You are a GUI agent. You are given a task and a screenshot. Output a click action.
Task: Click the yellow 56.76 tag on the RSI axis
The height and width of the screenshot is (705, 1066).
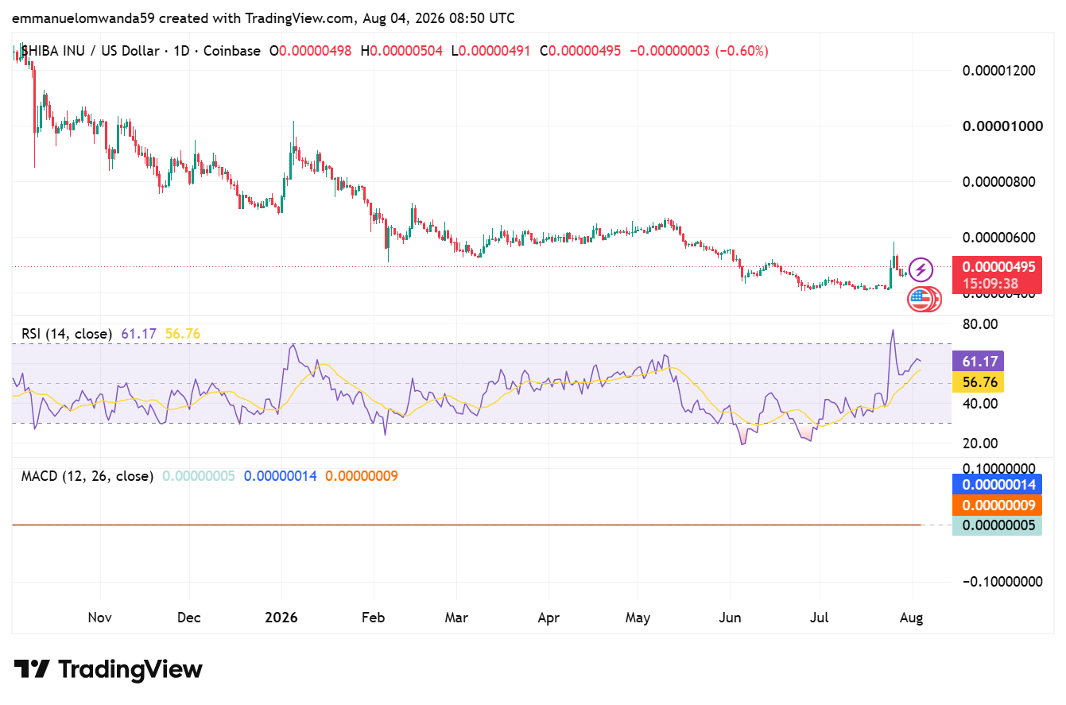[979, 382]
